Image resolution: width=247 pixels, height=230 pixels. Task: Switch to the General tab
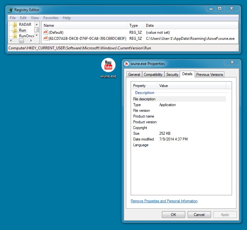[134, 75]
